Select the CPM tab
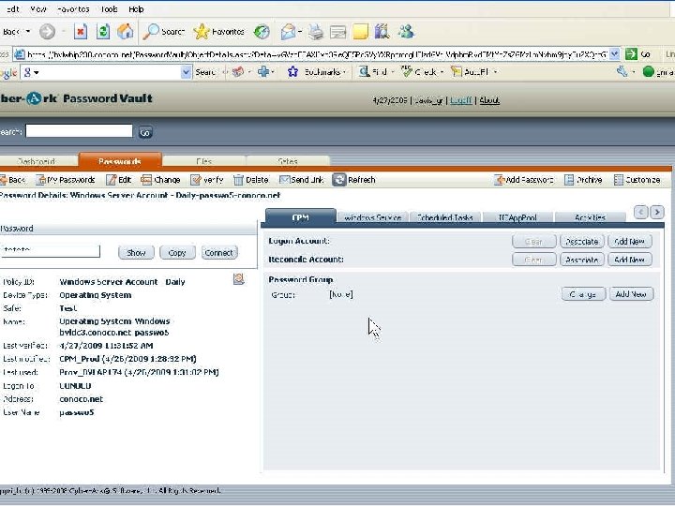Viewport: 675px width, 506px height. tap(301, 216)
